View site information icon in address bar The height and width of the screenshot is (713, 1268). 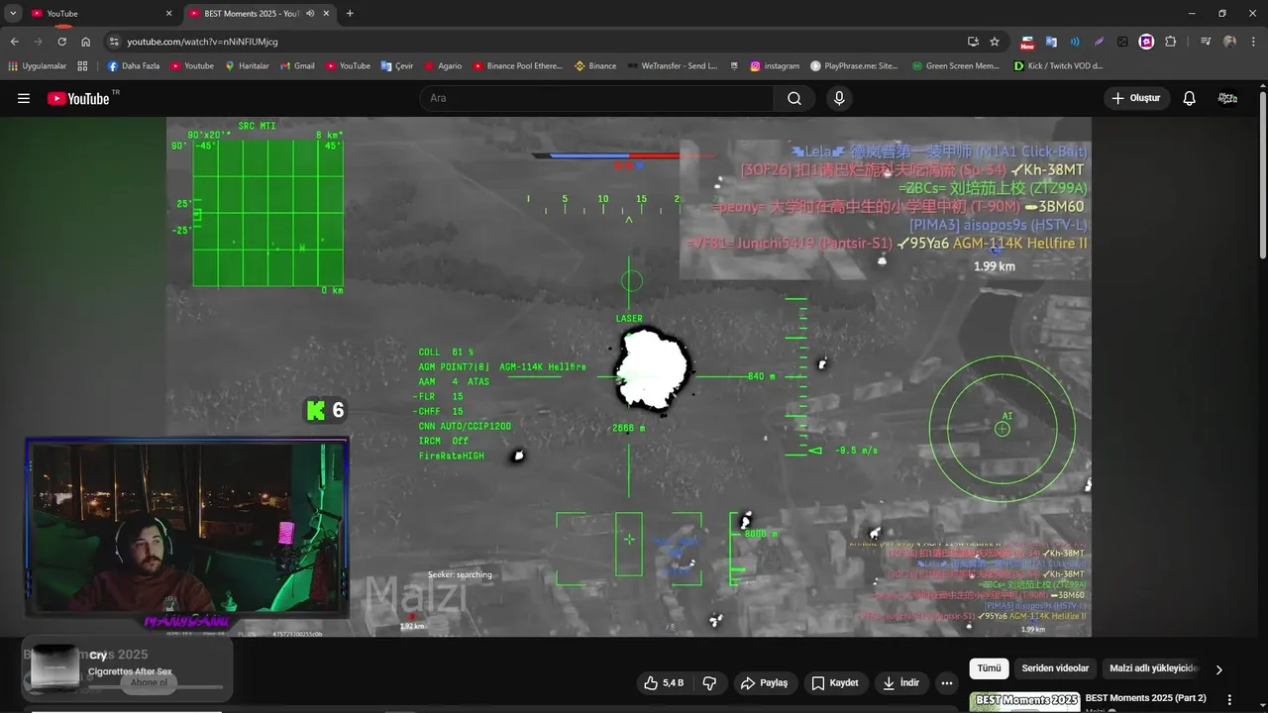(x=114, y=42)
